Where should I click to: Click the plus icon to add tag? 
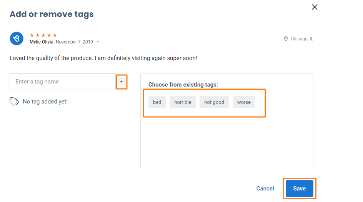point(122,82)
